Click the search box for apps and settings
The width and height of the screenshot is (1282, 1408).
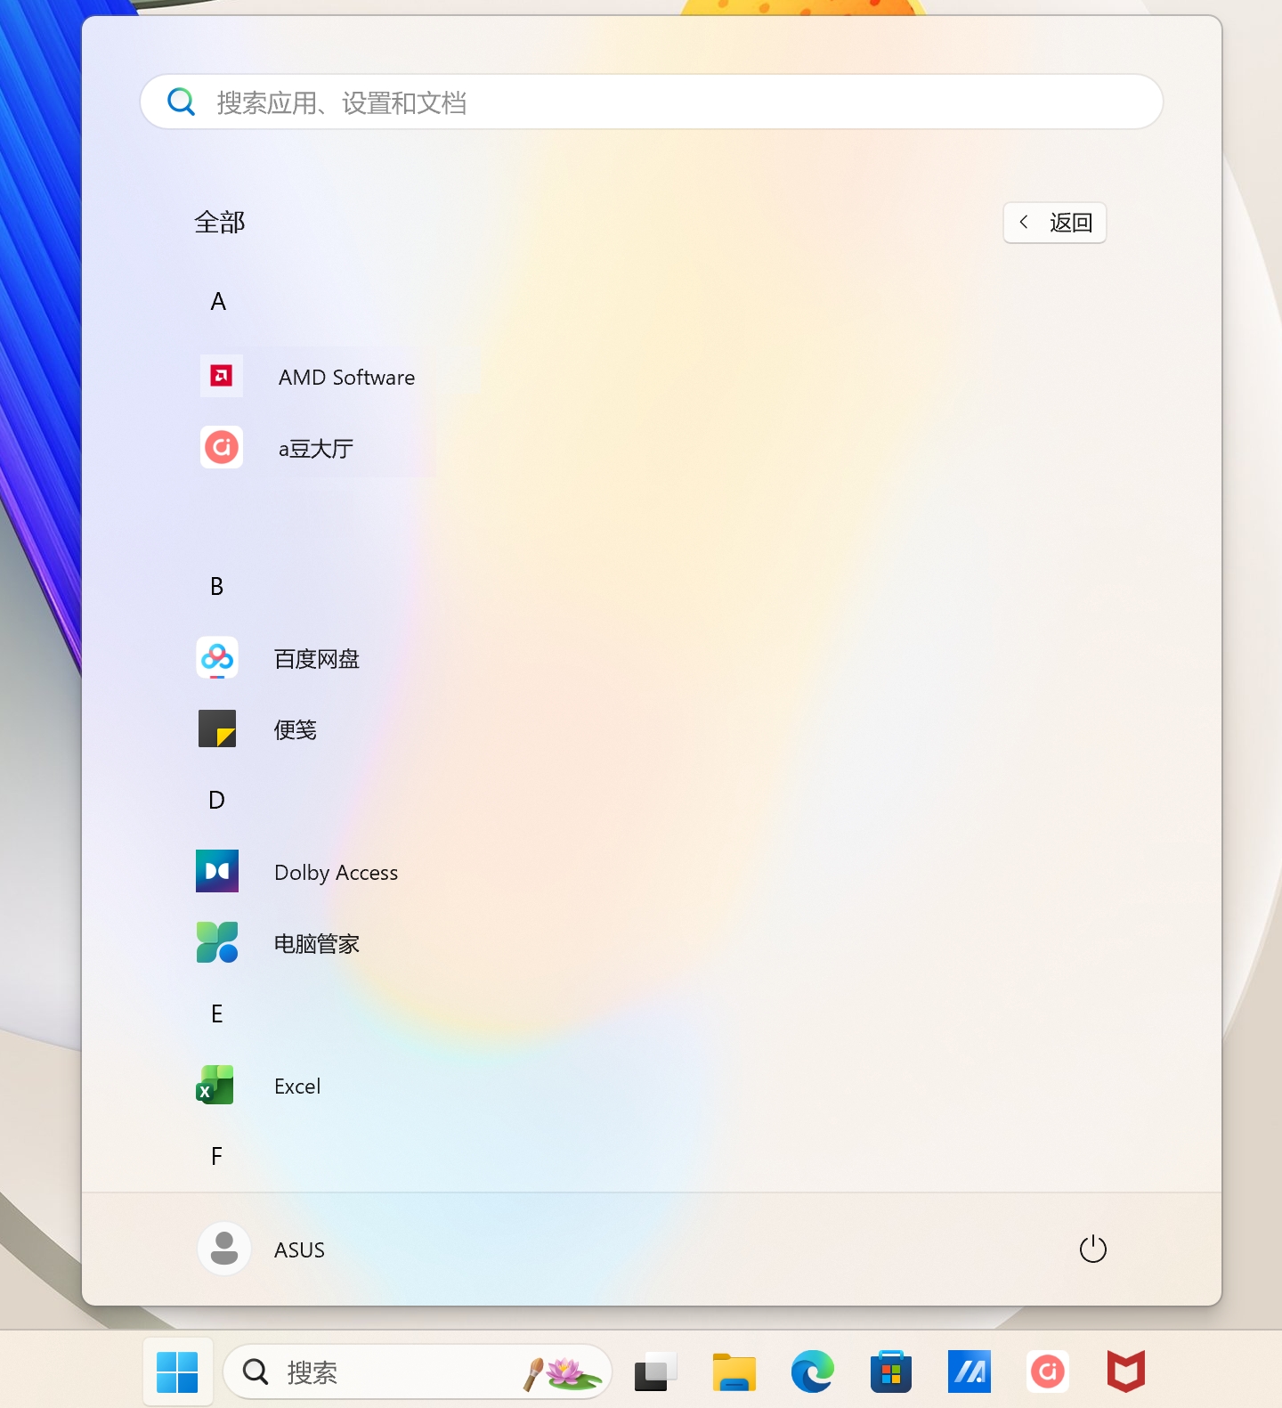pyautogui.click(x=652, y=102)
